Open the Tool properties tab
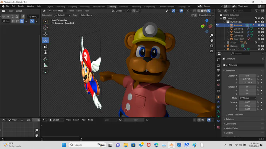 218,59
